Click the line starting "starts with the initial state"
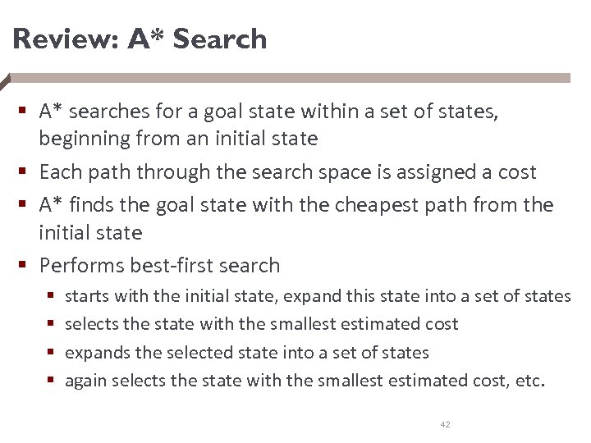This screenshot has width=591, height=443. [x=317, y=295]
